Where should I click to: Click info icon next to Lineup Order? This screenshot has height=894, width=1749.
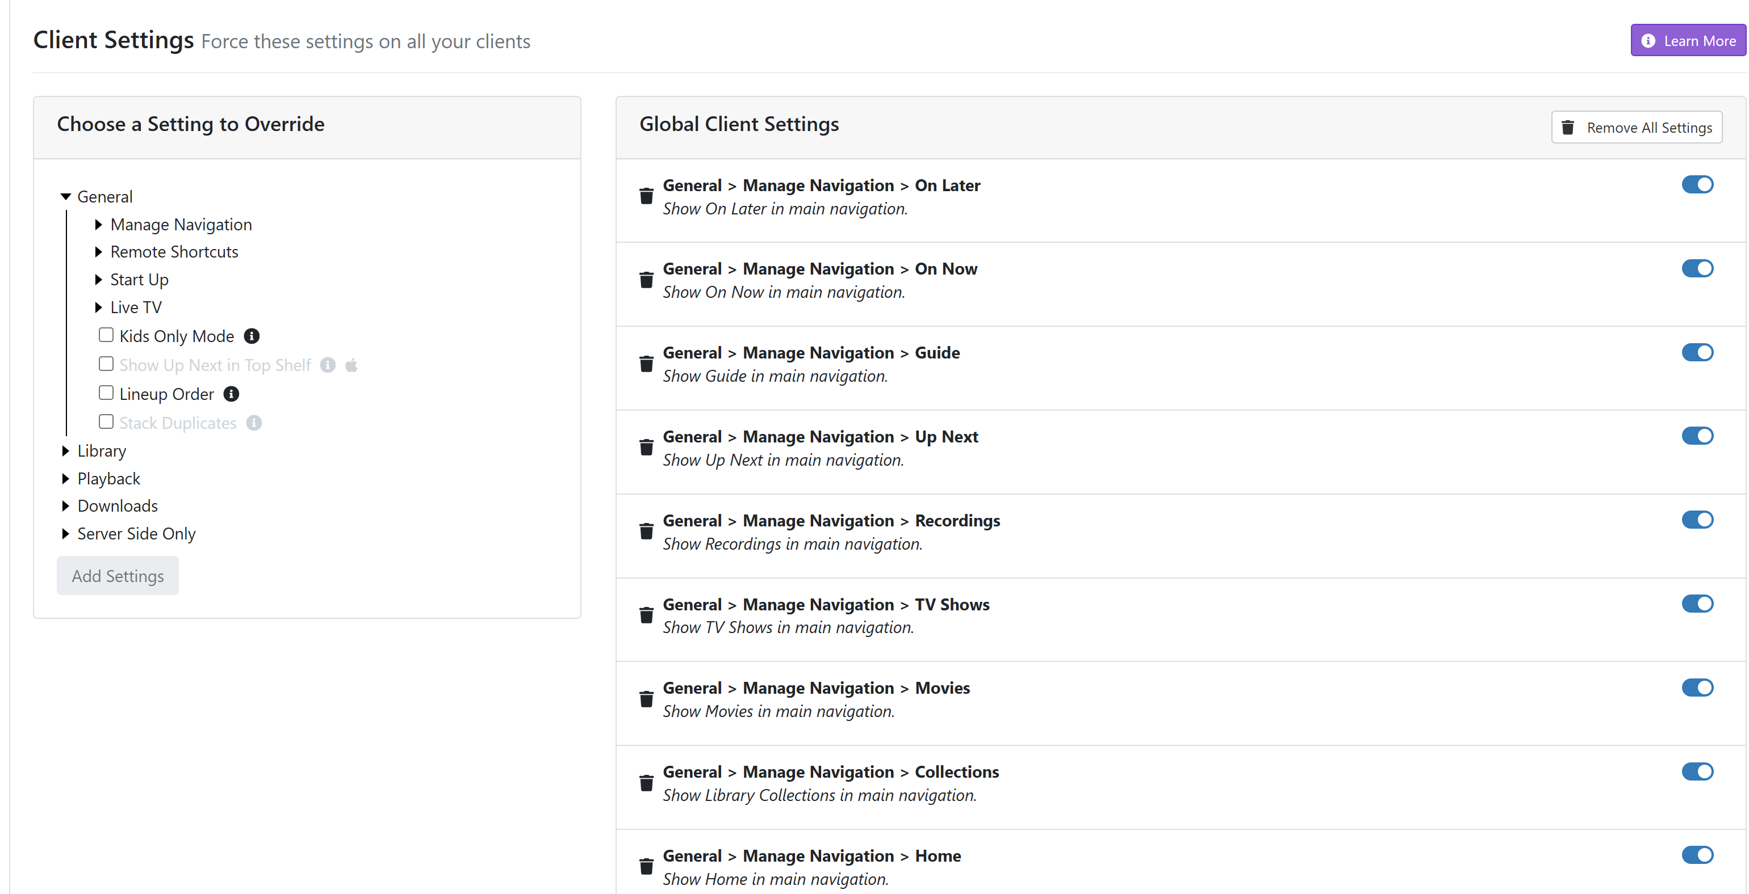(231, 394)
